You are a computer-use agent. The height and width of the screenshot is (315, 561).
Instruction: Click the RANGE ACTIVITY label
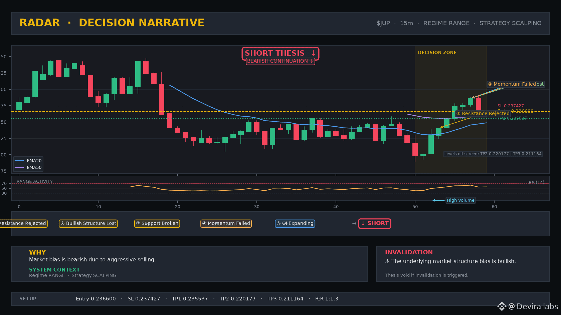(x=35, y=181)
